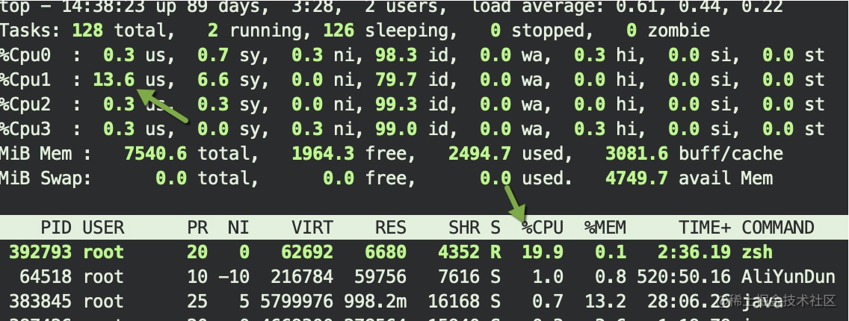The height and width of the screenshot is (321, 849).
Task: Click the 1964.3 free memory value
Action: (323, 154)
